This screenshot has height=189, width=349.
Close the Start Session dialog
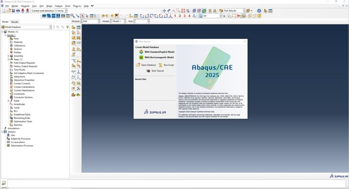click(245, 41)
